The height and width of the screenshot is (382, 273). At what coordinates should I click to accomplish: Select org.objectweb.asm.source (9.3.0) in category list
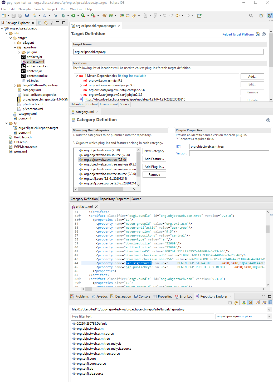(107, 155)
